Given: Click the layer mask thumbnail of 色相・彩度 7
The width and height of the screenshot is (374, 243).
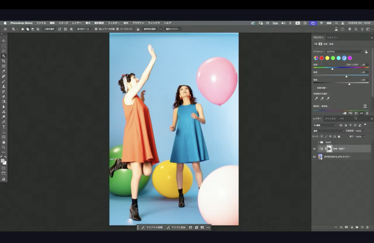Looking at the screenshot, I should tap(329, 149).
